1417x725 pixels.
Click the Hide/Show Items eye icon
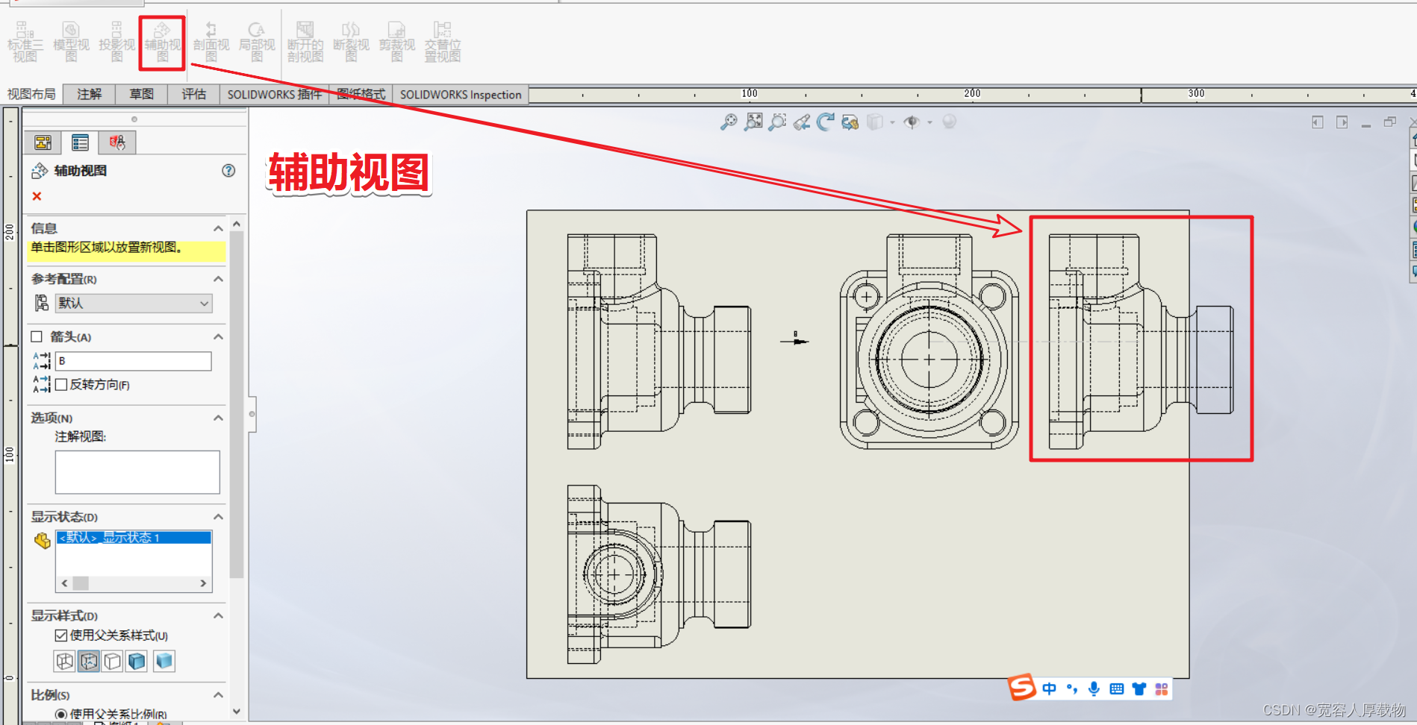[x=912, y=122]
